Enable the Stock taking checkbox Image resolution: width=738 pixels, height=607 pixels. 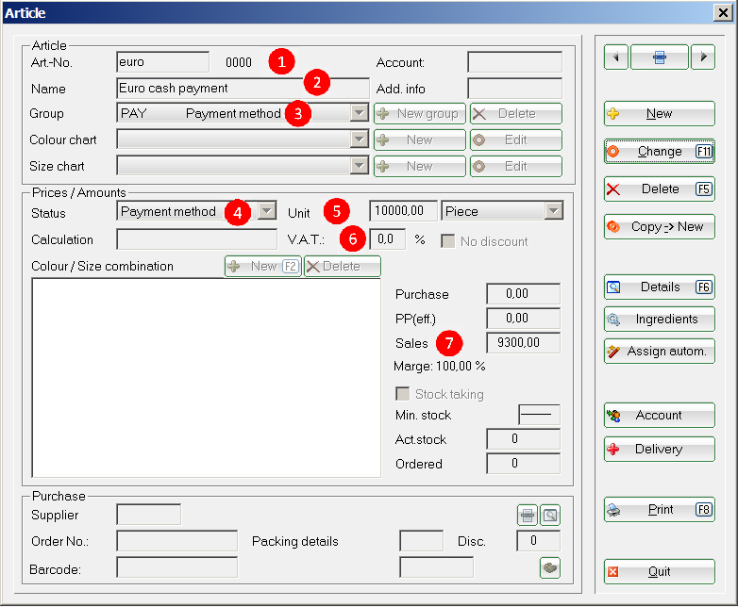403,394
